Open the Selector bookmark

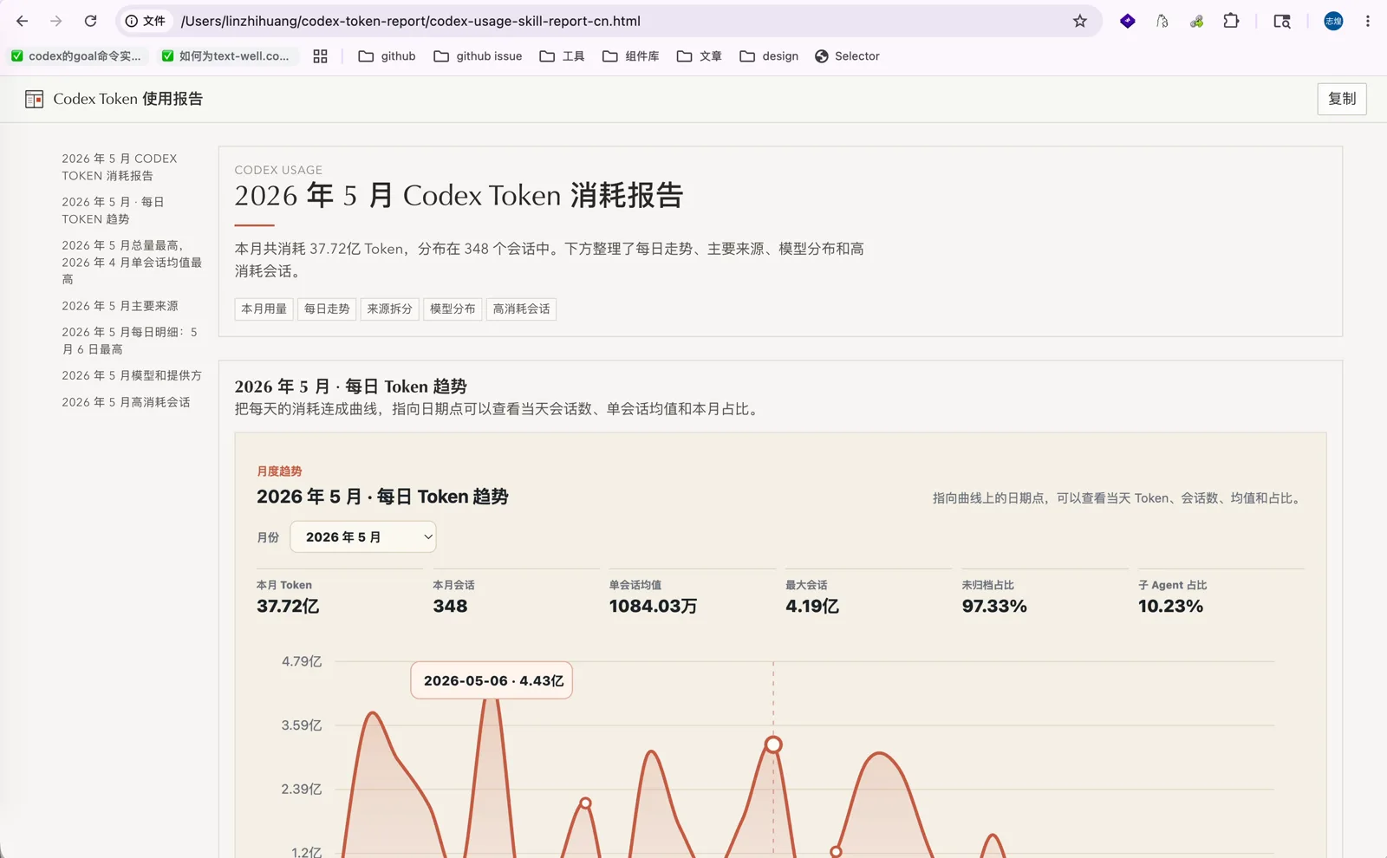847,56
